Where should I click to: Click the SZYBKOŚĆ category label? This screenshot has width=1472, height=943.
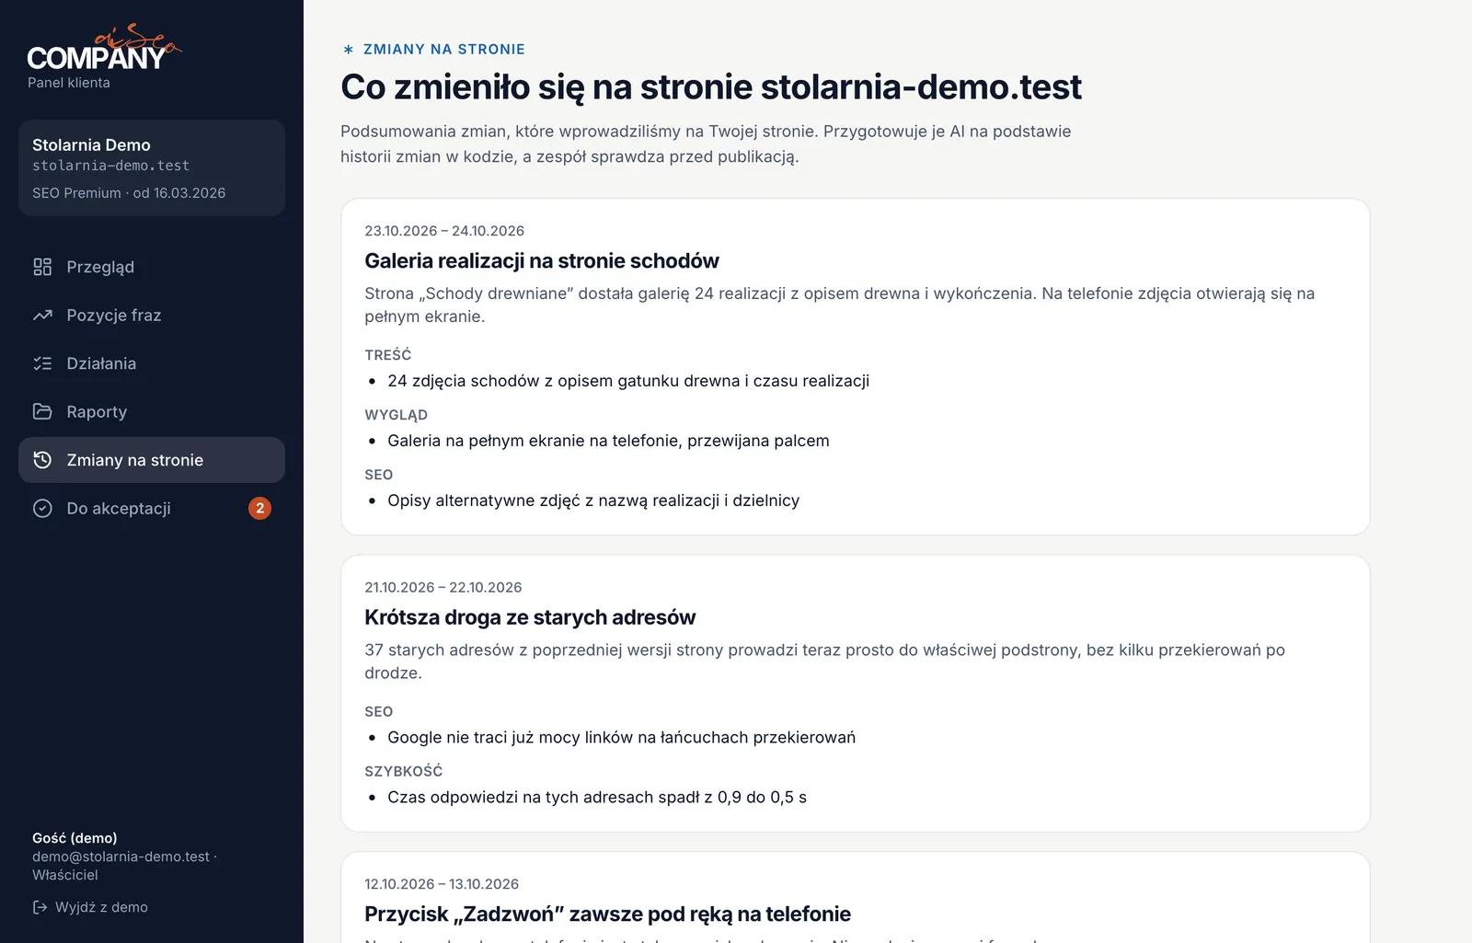click(404, 771)
